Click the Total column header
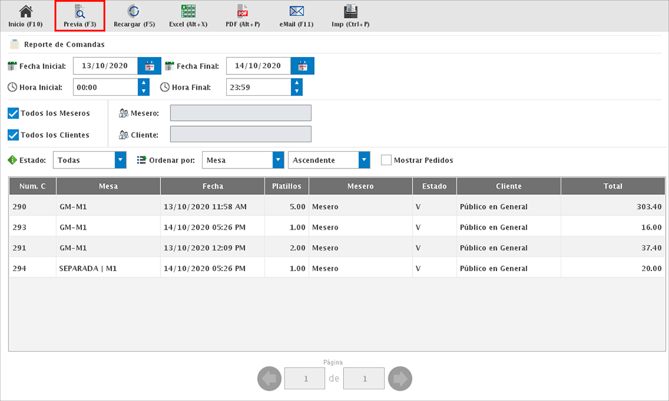Screen dimensions: 669x401 point(613,186)
